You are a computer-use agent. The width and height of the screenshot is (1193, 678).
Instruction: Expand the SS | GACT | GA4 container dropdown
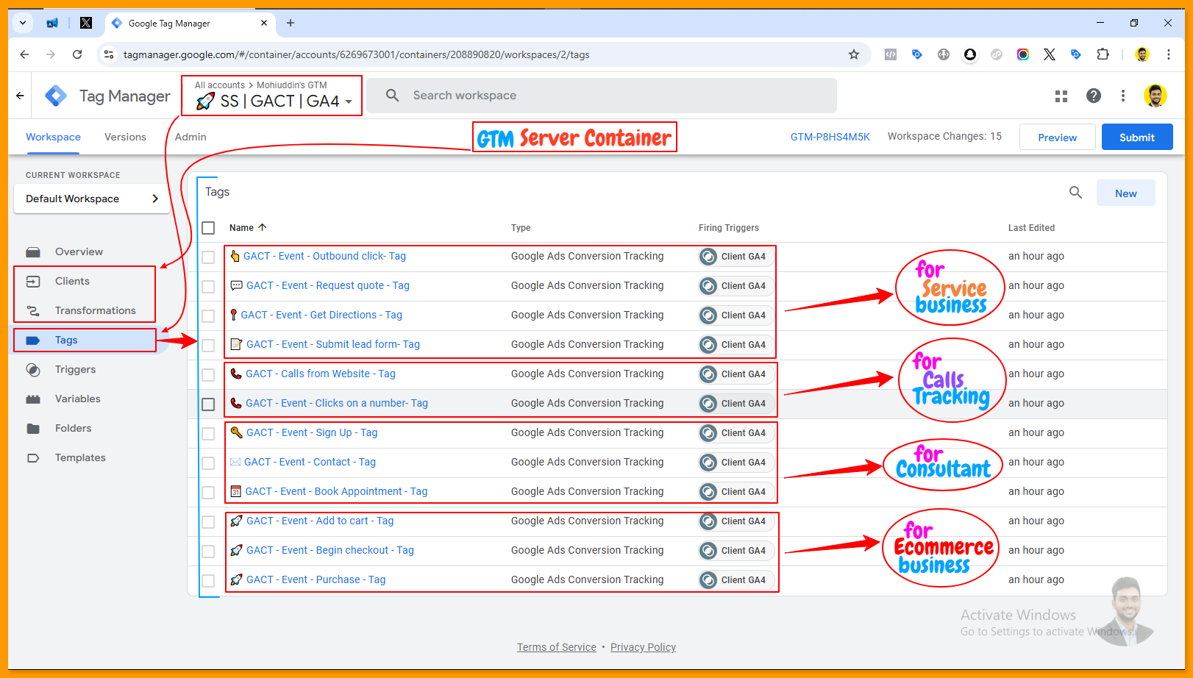coord(348,102)
